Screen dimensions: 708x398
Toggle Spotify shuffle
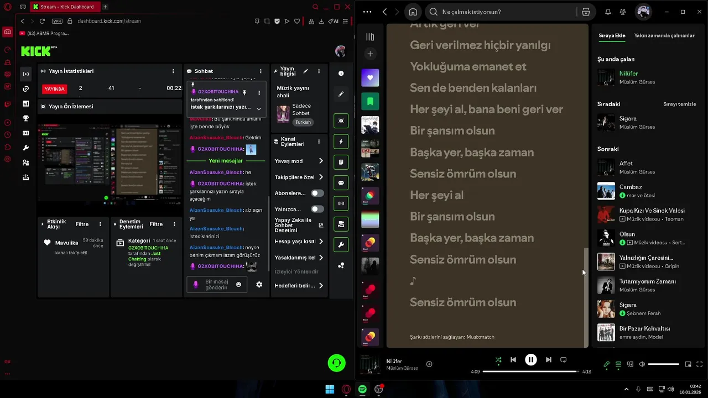pyautogui.click(x=498, y=360)
